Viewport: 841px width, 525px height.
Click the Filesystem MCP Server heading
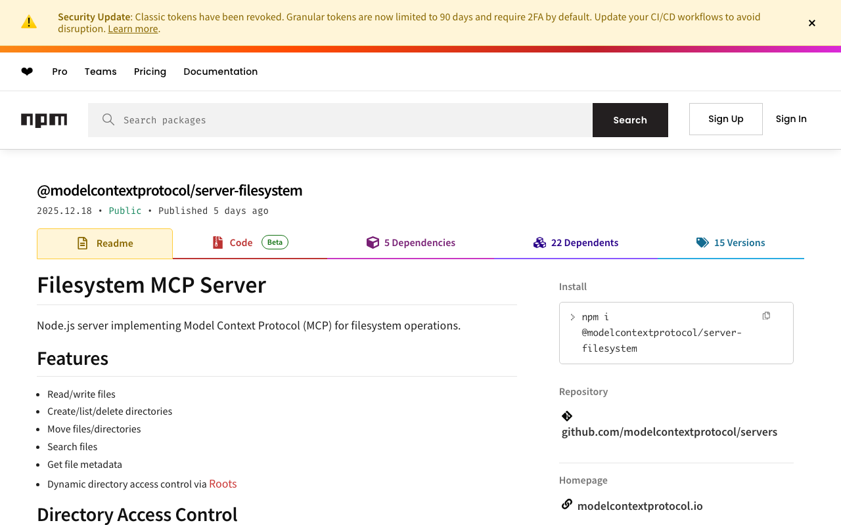[x=151, y=285]
